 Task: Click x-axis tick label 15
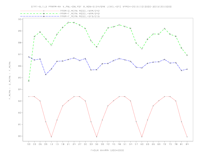click(x=57, y=144)
